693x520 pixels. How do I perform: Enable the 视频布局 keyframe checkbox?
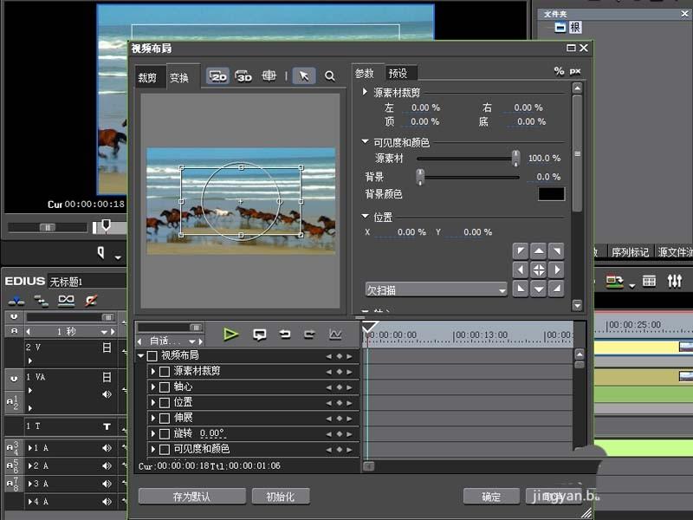coord(151,354)
